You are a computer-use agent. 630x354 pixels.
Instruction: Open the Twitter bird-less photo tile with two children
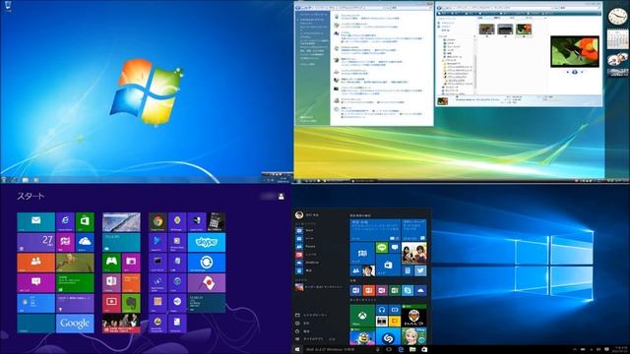point(414,253)
